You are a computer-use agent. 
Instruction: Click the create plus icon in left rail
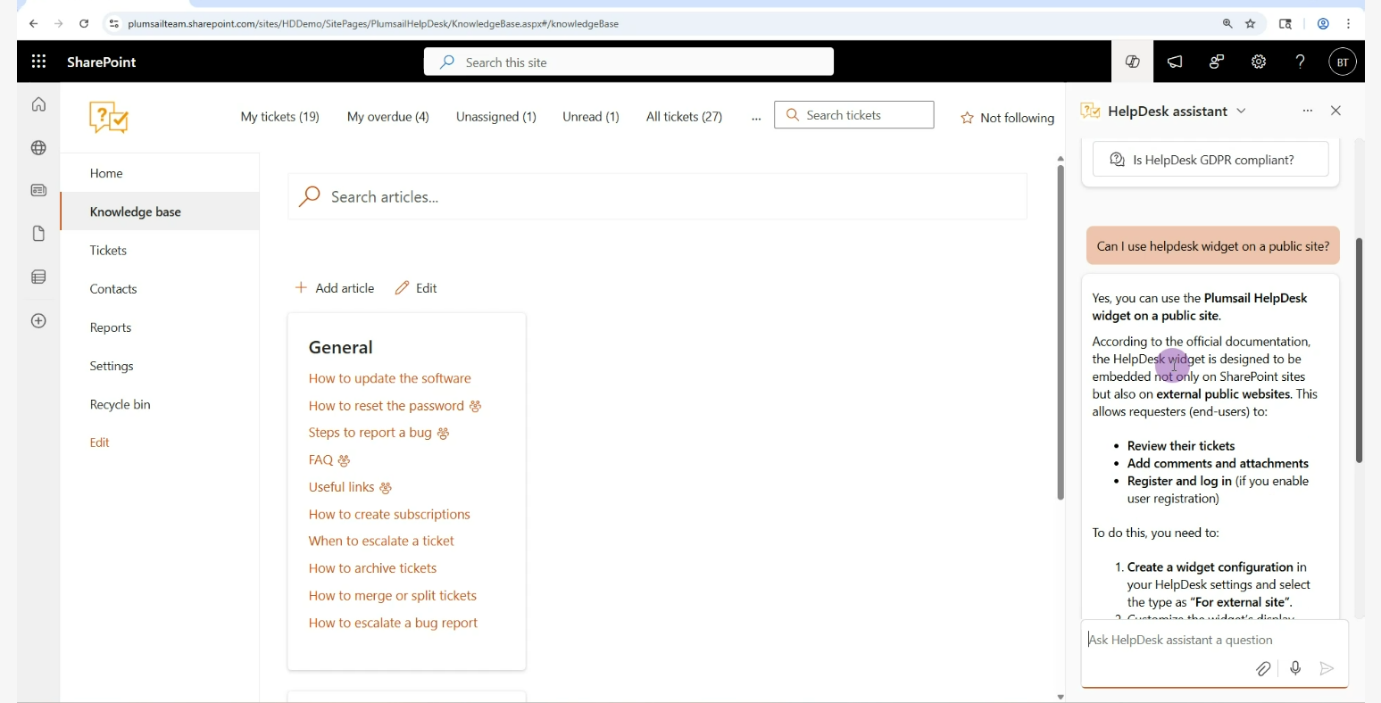[x=38, y=321]
